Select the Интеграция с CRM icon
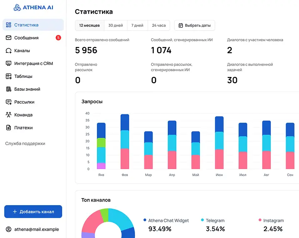Screen dimensions: 299x238 8,64
